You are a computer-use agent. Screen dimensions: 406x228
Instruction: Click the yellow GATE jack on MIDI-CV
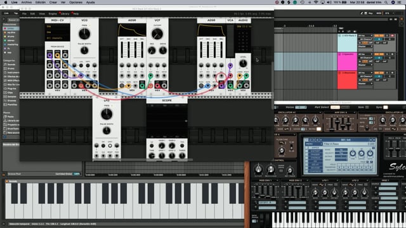point(58,55)
